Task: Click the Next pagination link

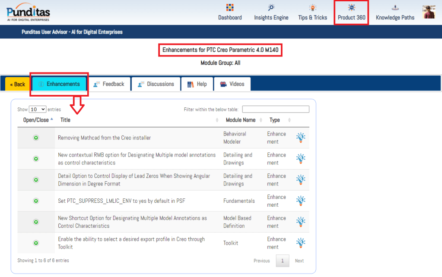Action: (x=299, y=261)
